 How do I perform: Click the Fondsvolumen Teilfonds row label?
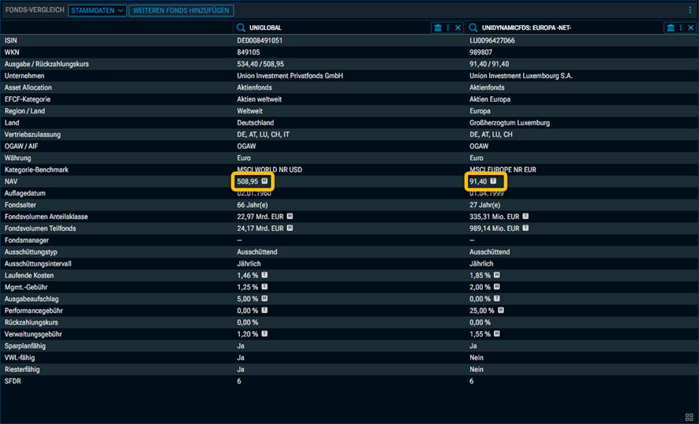pos(40,229)
